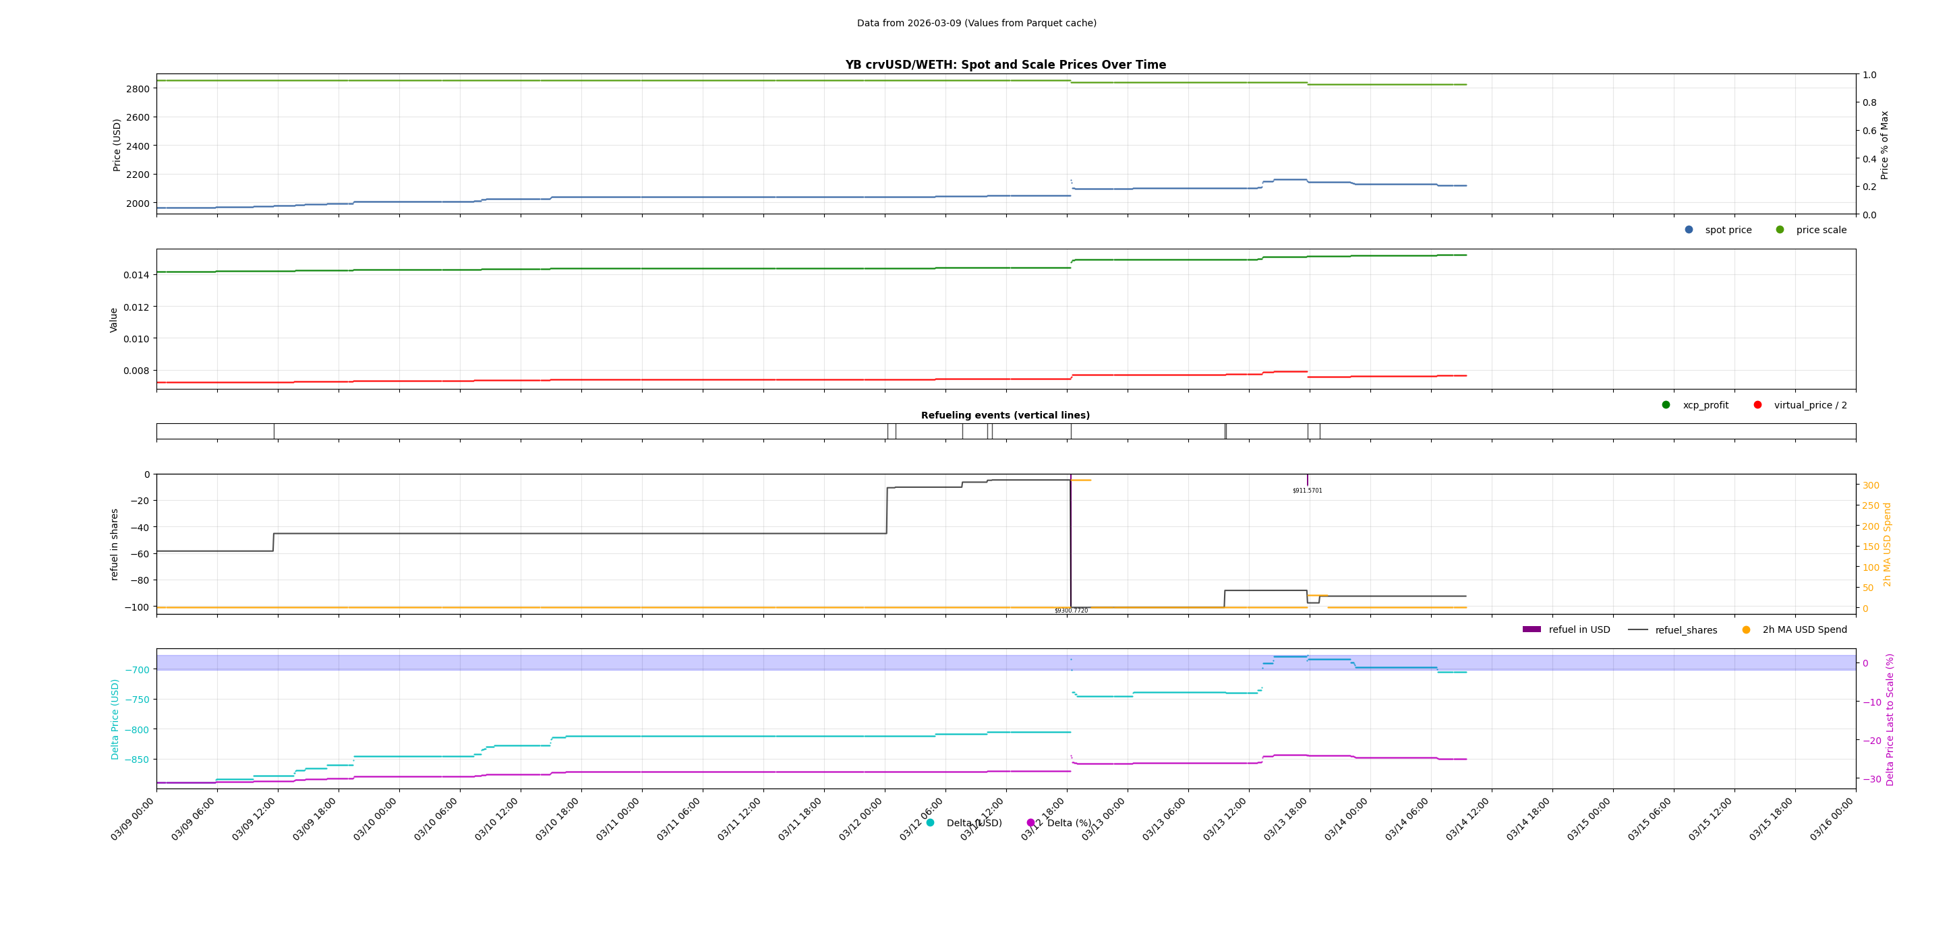Click the purple refuel in USD swatch
The height and width of the screenshot is (928, 1953).
click(1532, 629)
